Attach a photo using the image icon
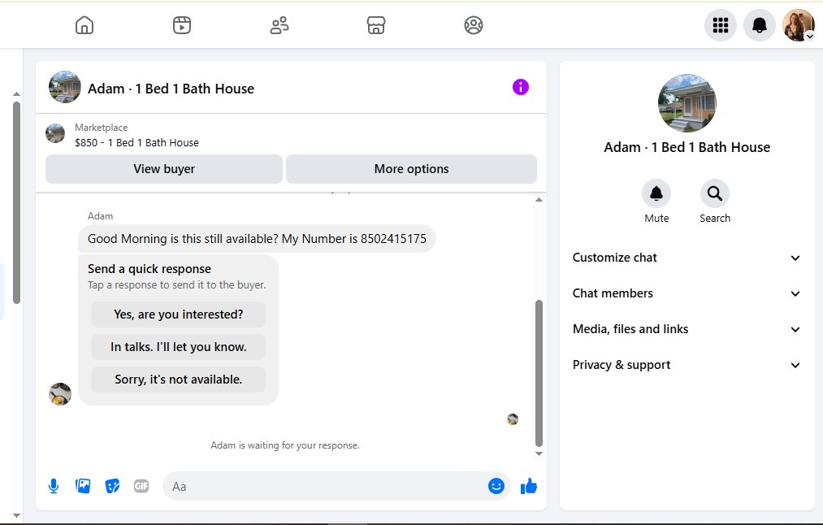Viewport: 823px width, 525px height. pyautogui.click(x=83, y=486)
